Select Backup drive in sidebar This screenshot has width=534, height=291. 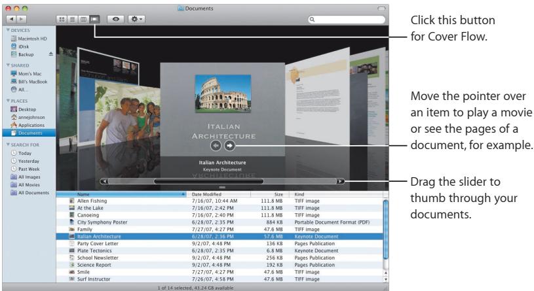click(22, 54)
